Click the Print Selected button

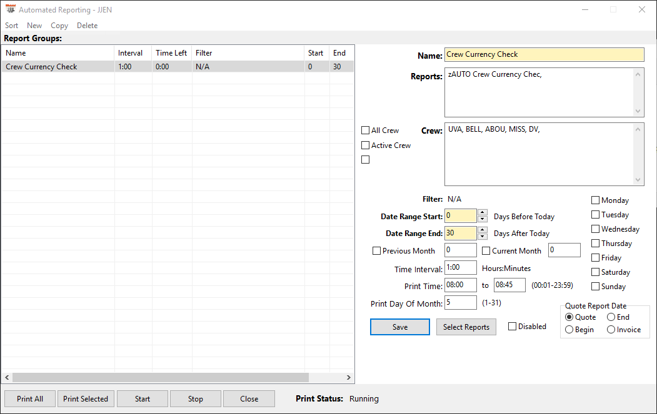[86, 399]
